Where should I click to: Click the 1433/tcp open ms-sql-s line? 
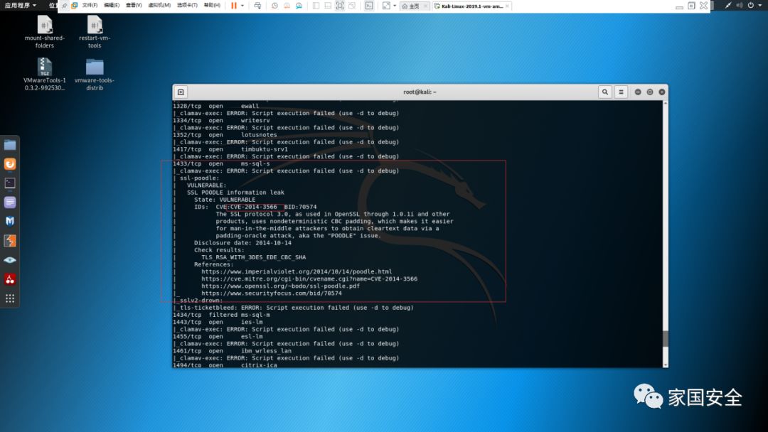point(221,164)
